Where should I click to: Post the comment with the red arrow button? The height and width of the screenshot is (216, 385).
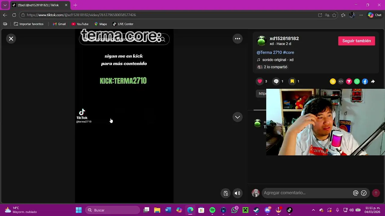click(376, 193)
